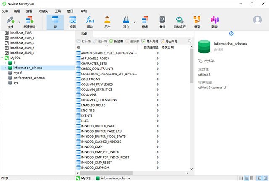Open the Model toolbar icon
This screenshot has width=269, height=181.
[197, 22]
